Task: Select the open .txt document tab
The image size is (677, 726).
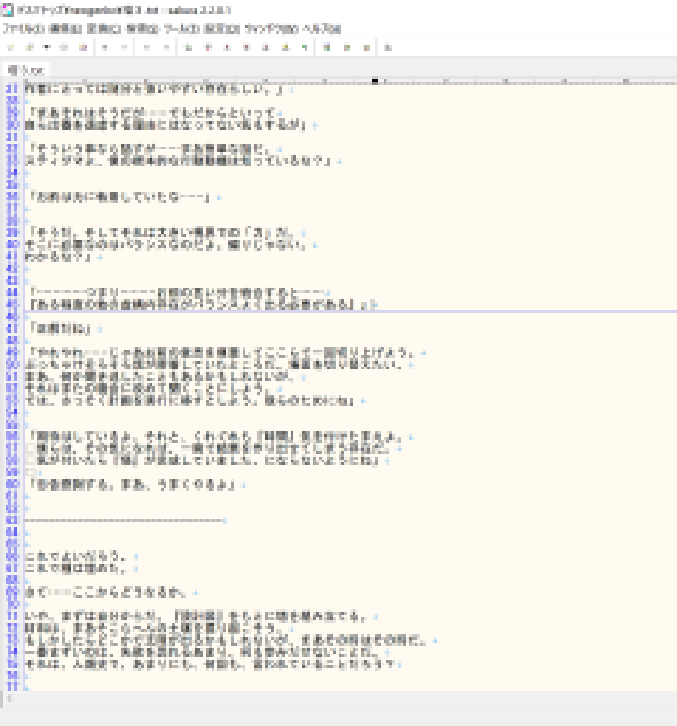Action: [x=26, y=70]
